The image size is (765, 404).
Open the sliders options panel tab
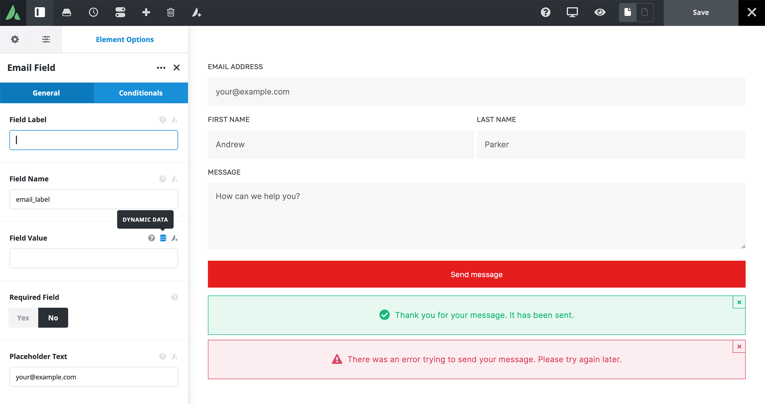[x=46, y=39]
